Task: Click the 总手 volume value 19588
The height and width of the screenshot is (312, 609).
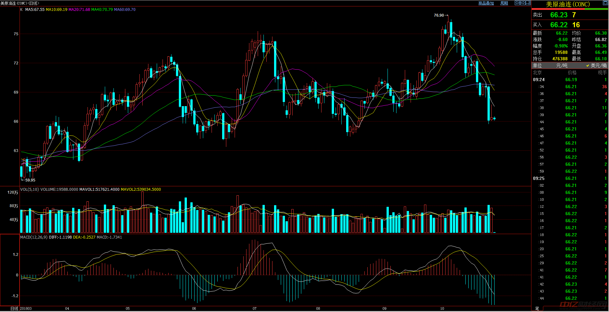Action: [x=561, y=53]
